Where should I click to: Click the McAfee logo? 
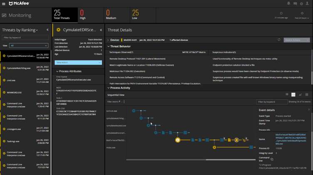(x=19, y=3)
